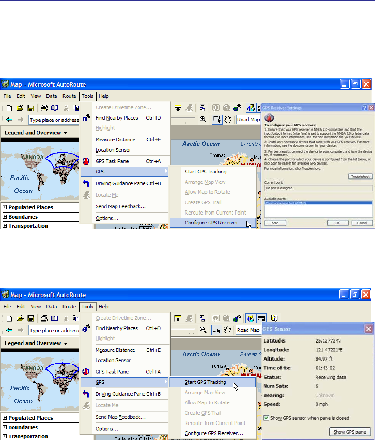Select Communications Port (COM2) in Available ports list
The width and height of the screenshot is (375, 440).
click(319, 203)
